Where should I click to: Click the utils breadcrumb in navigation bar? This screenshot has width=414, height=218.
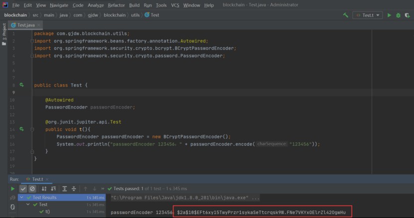pos(135,15)
